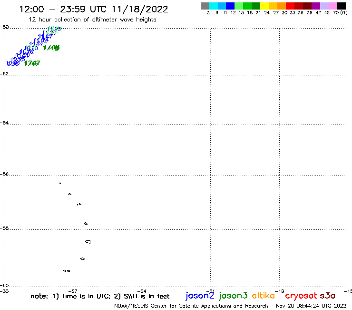Select the yellow swatch in the legend bar
Image resolution: width=352 pixels, height=310 pixels.
click(264, 6)
